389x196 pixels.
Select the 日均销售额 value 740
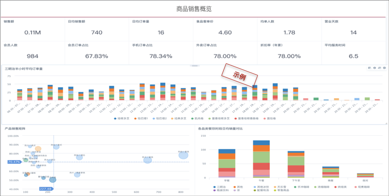(97, 33)
